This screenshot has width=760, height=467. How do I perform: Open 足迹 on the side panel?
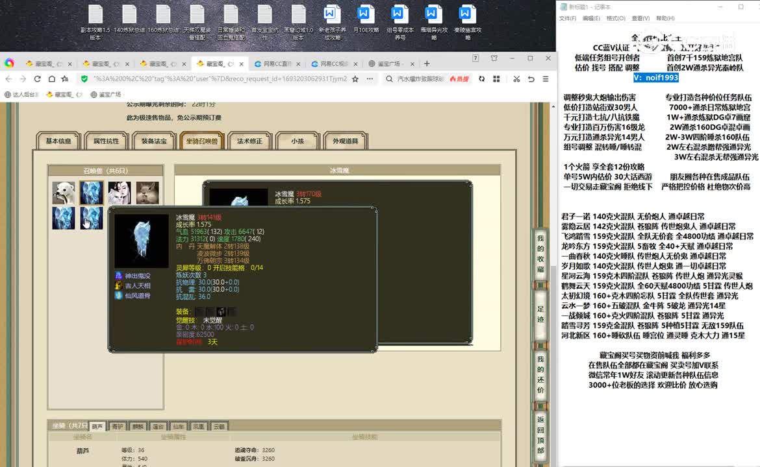click(540, 315)
